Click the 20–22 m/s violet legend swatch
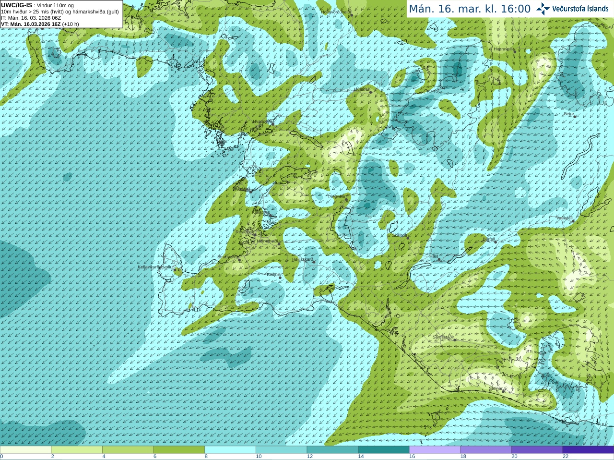This screenshot has width=614, height=460. coord(537,450)
